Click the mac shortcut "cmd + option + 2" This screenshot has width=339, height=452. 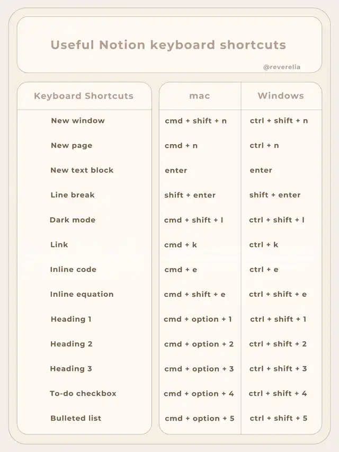point(199,344)
